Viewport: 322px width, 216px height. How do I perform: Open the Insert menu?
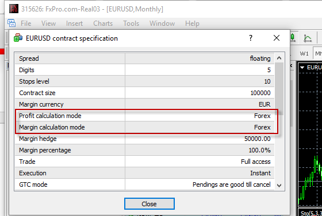[x=74, y=23]
